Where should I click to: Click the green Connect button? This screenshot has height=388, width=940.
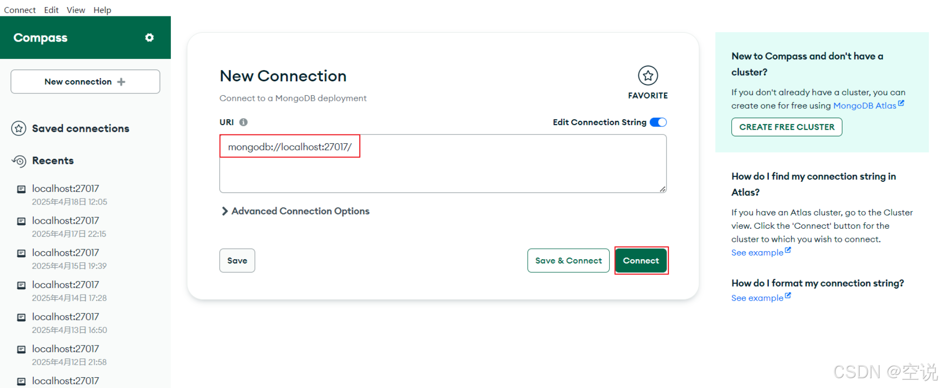point(641,261)
